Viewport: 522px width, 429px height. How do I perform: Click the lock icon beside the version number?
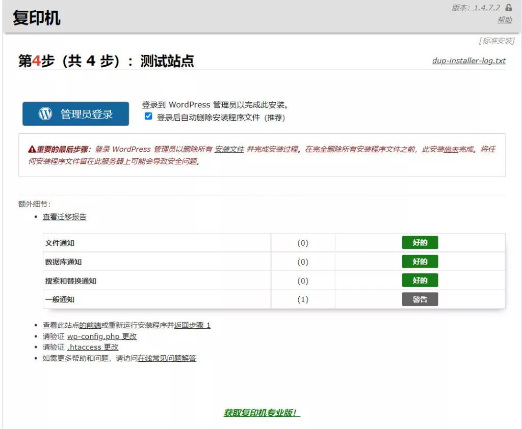click(508, 7)
